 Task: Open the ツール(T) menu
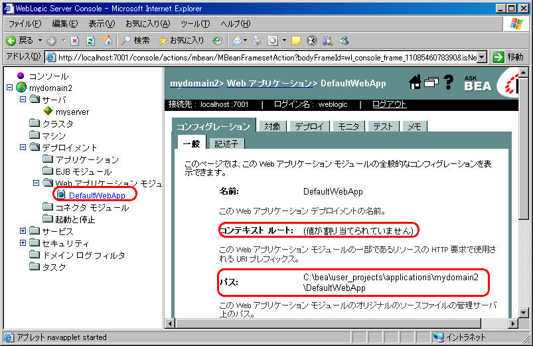coord(194,23)
